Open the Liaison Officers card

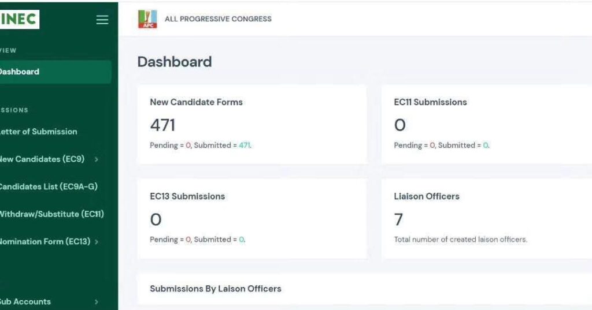487,219
